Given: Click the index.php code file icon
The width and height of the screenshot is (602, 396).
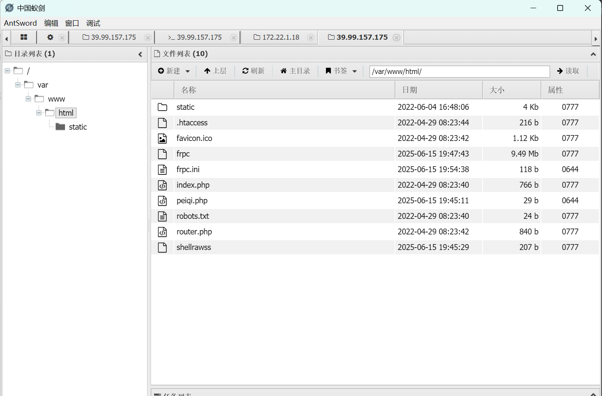Looking at the screenshot, I should pyautogui.click(x=162, y=185).
